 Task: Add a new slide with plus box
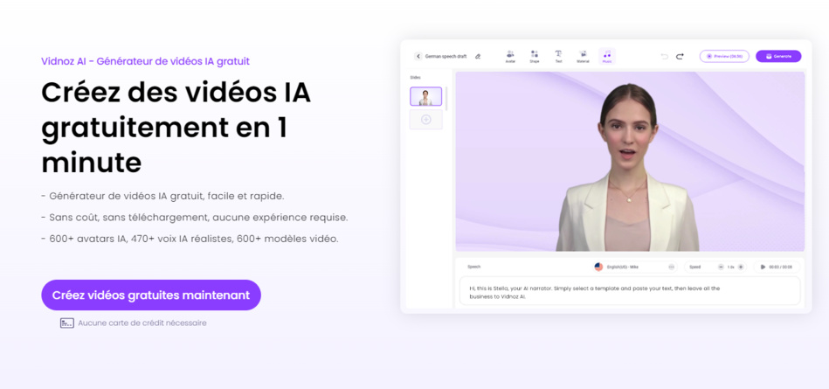pyautogui.click(x=425, y=120)
